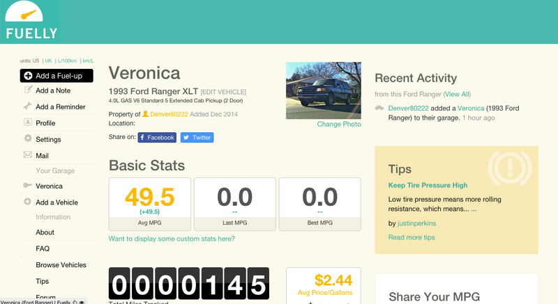Click the plus icon in Add a Fuel-up
This screenshot has height=304, width=558.
coord(28,76)
